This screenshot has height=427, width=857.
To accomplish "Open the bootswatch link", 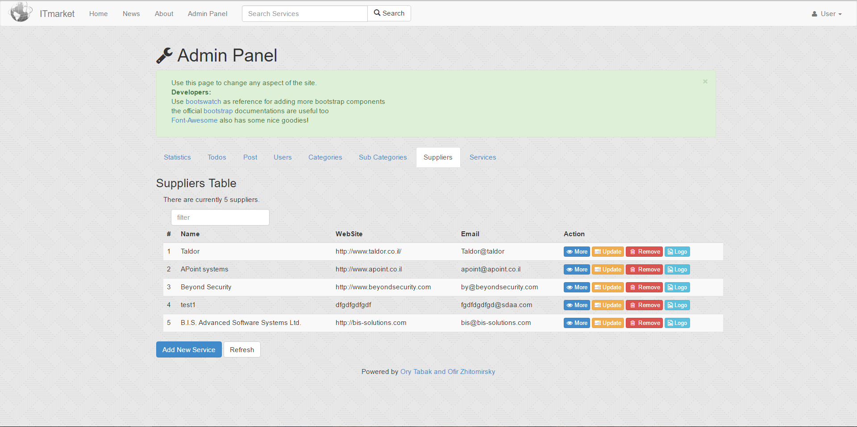I will [204, 102].
